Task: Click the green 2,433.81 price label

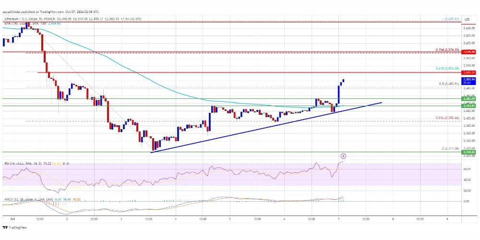Action: pos(468,106)
